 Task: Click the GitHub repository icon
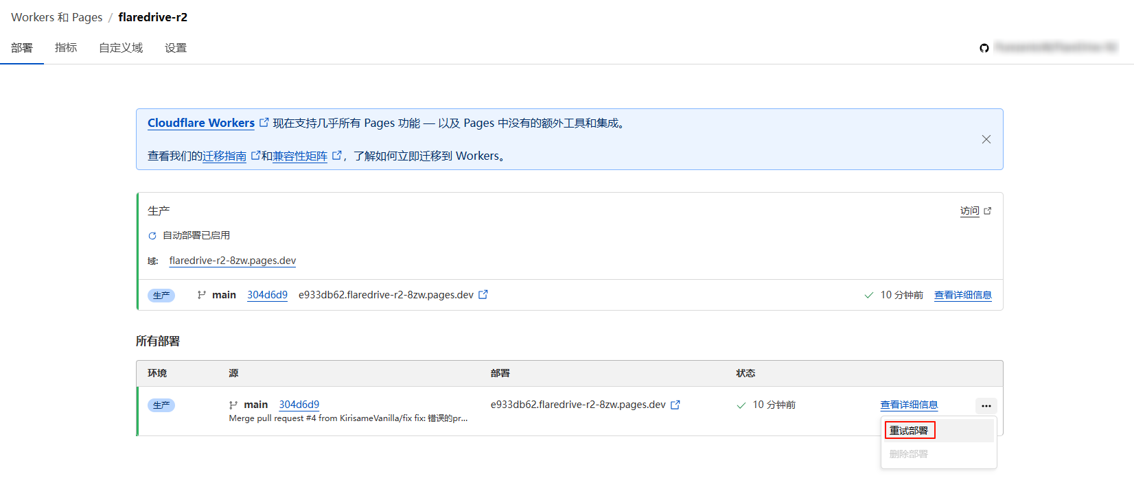click(x=984, y=48)
